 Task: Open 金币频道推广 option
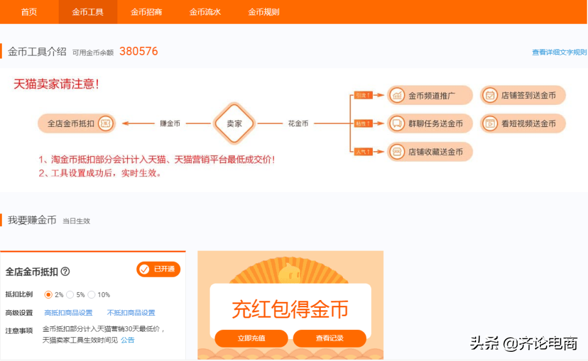pos(430,95)
